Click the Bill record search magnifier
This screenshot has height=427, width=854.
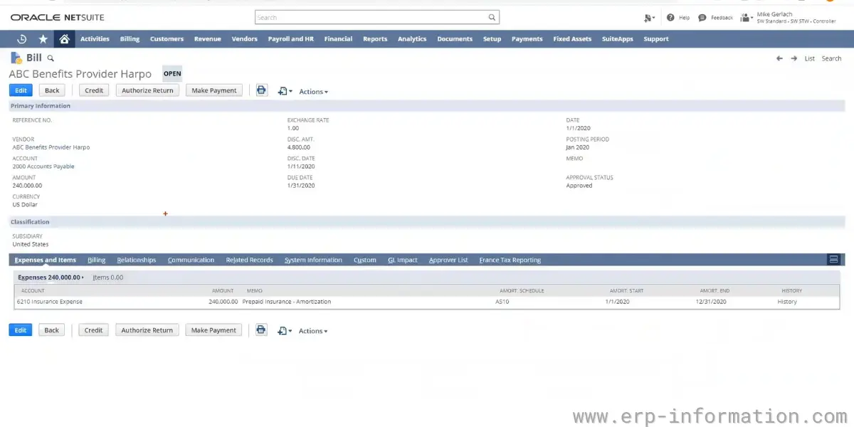pos(51,58)
